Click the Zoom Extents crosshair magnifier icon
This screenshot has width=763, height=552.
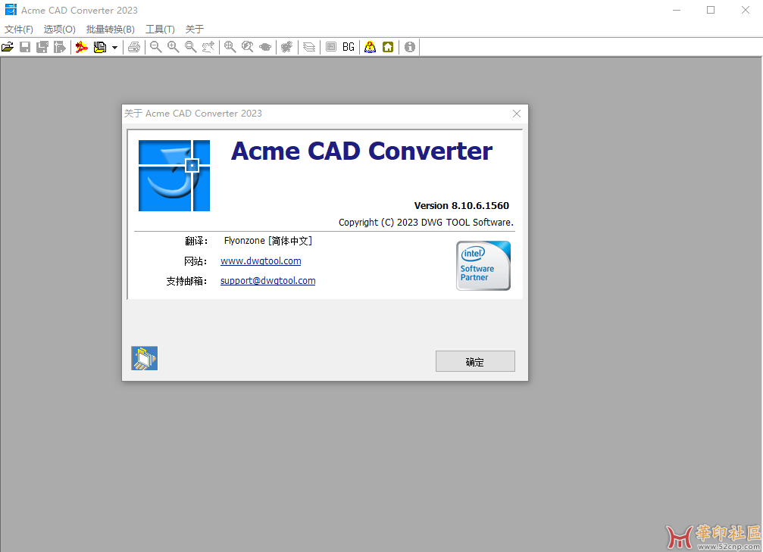point(230,47)
